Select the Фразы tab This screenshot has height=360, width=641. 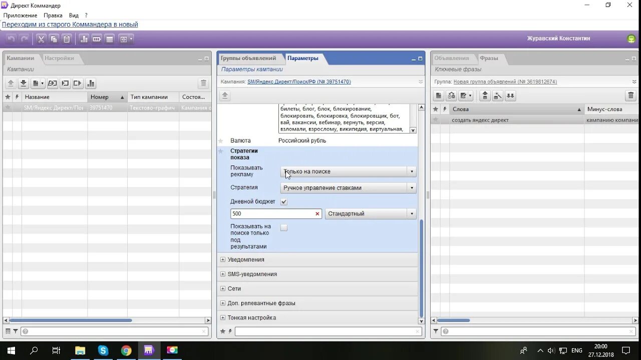point(489,58)
